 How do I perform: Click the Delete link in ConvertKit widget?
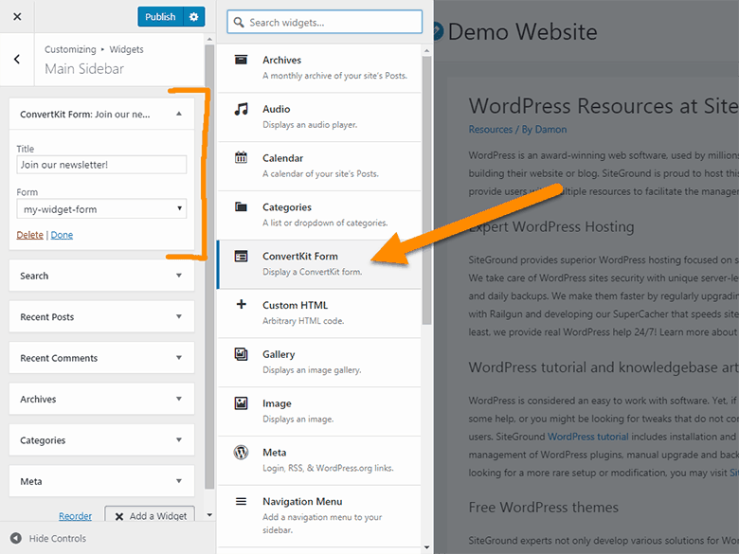coord(29,235)
